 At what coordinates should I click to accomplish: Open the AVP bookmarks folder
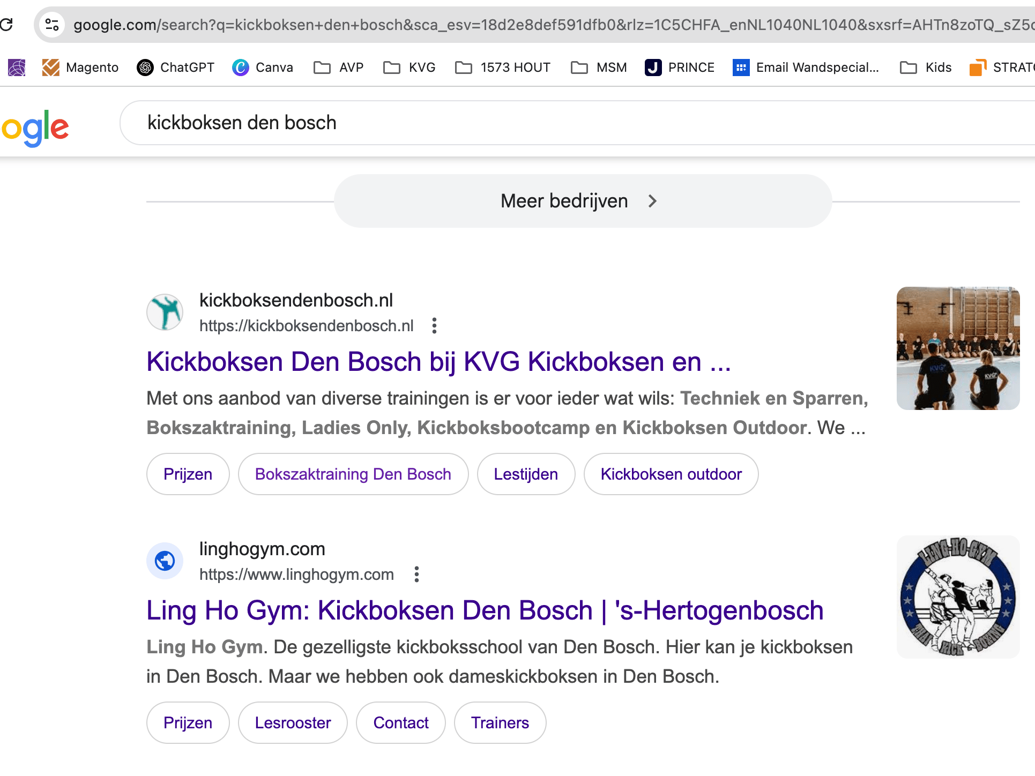point(339,68)
